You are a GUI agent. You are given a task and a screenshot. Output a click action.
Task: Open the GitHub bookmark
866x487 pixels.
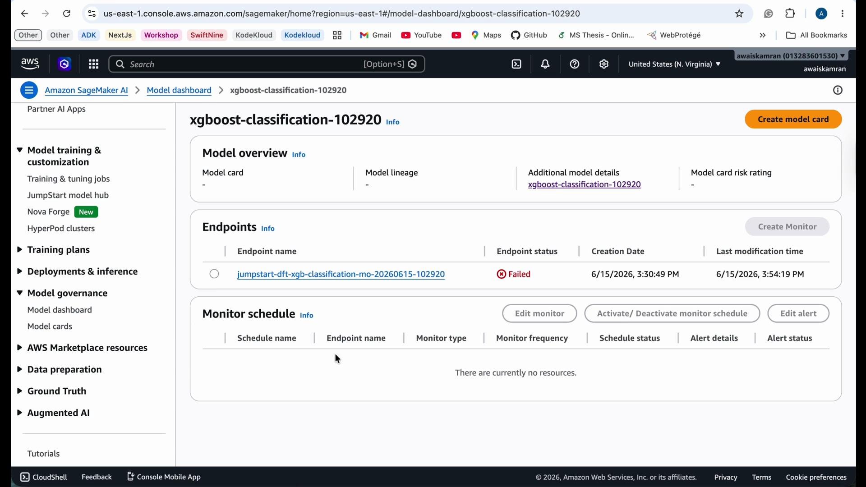coord(530,36)
